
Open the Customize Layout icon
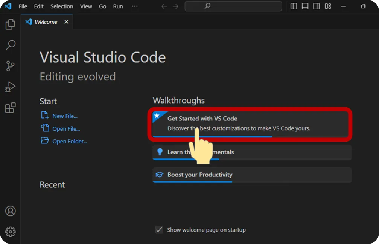tap(328, 6)
